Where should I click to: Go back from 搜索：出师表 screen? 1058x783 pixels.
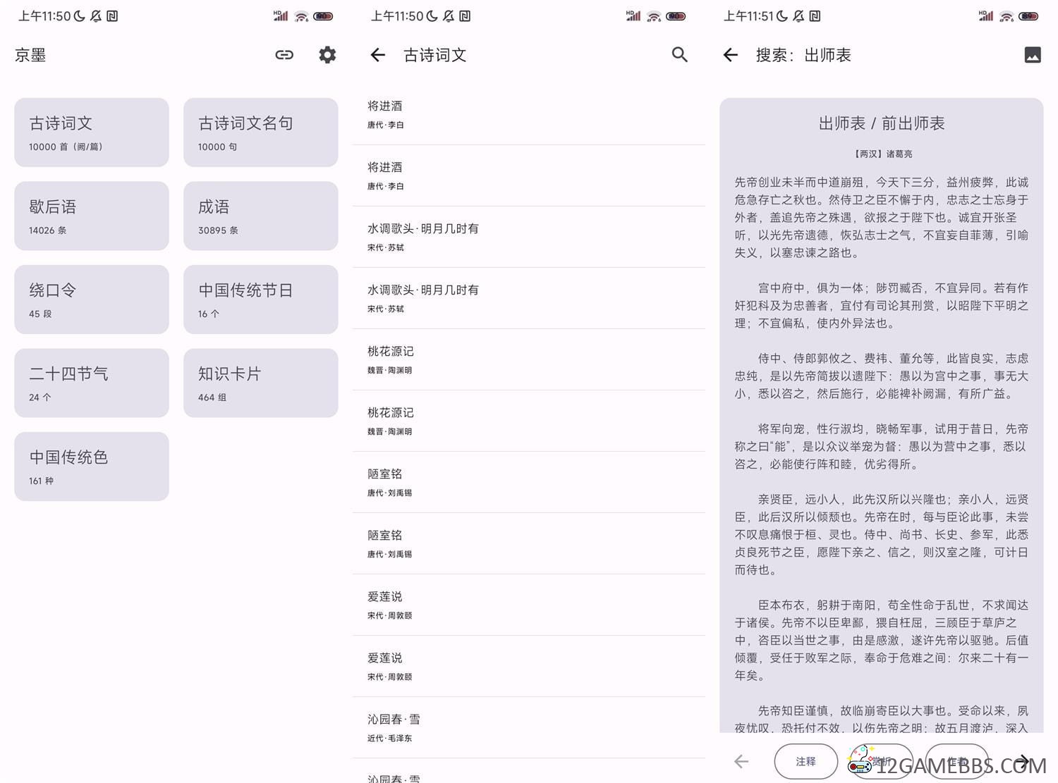731,55
